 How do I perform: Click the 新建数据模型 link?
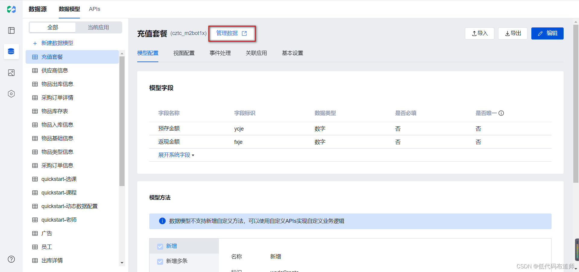pyautogui.click(x=57, y=43)
